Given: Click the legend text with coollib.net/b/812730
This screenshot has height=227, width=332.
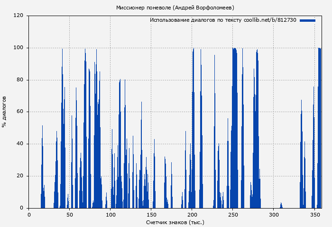Looking at the screenshot, I should click(222, 20).
